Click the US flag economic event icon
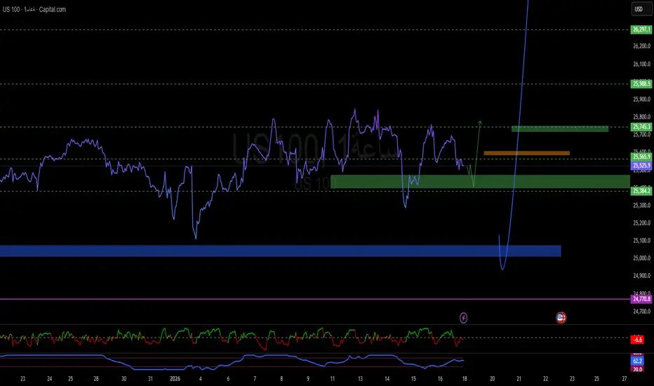Screen dimensions: 654x386 pos(561,318)
